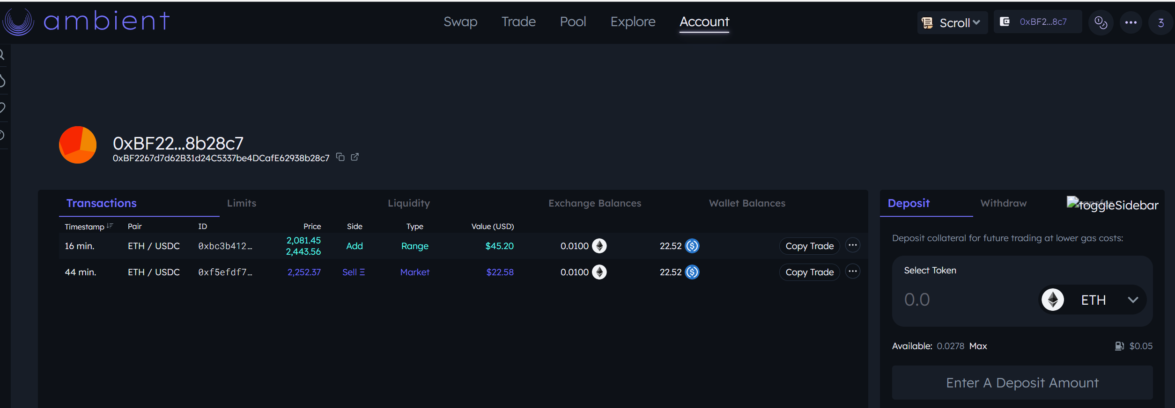Click the Range type cell
This screenshot has height=408, width=1175.
click(x=414, y=246)
